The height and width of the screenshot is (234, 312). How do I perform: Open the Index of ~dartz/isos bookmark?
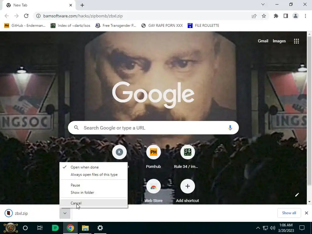tap(70, 26)
